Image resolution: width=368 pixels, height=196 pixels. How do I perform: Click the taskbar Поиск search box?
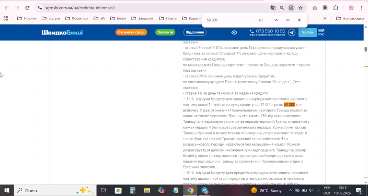[x=55, y=190]
